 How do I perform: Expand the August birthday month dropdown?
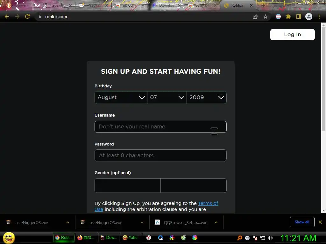[121, 97]
